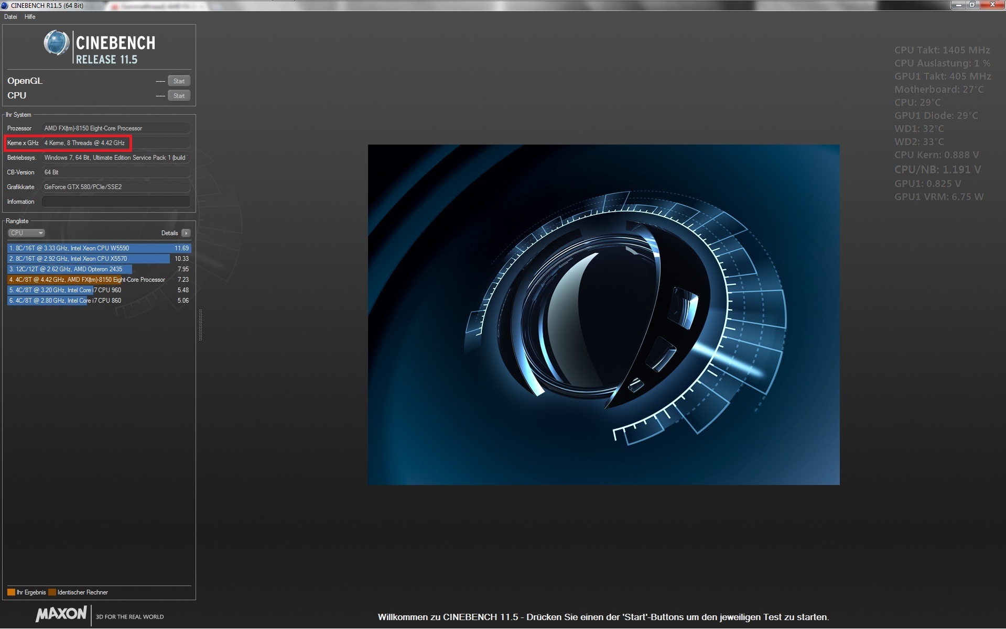Click the GPU1 VRM: 6.75 W overlay reading
This screenshot has height=629, width=1006.
(939, 197)
